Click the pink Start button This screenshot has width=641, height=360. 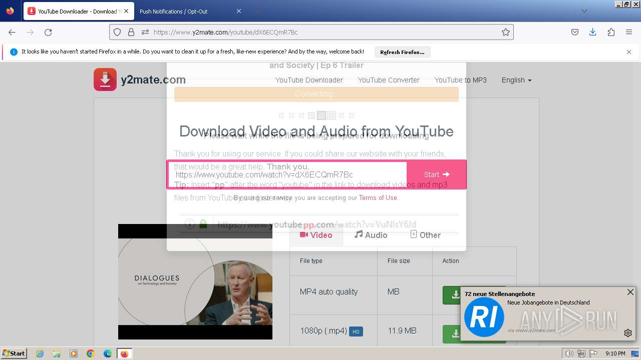click(x=437, y=174)
